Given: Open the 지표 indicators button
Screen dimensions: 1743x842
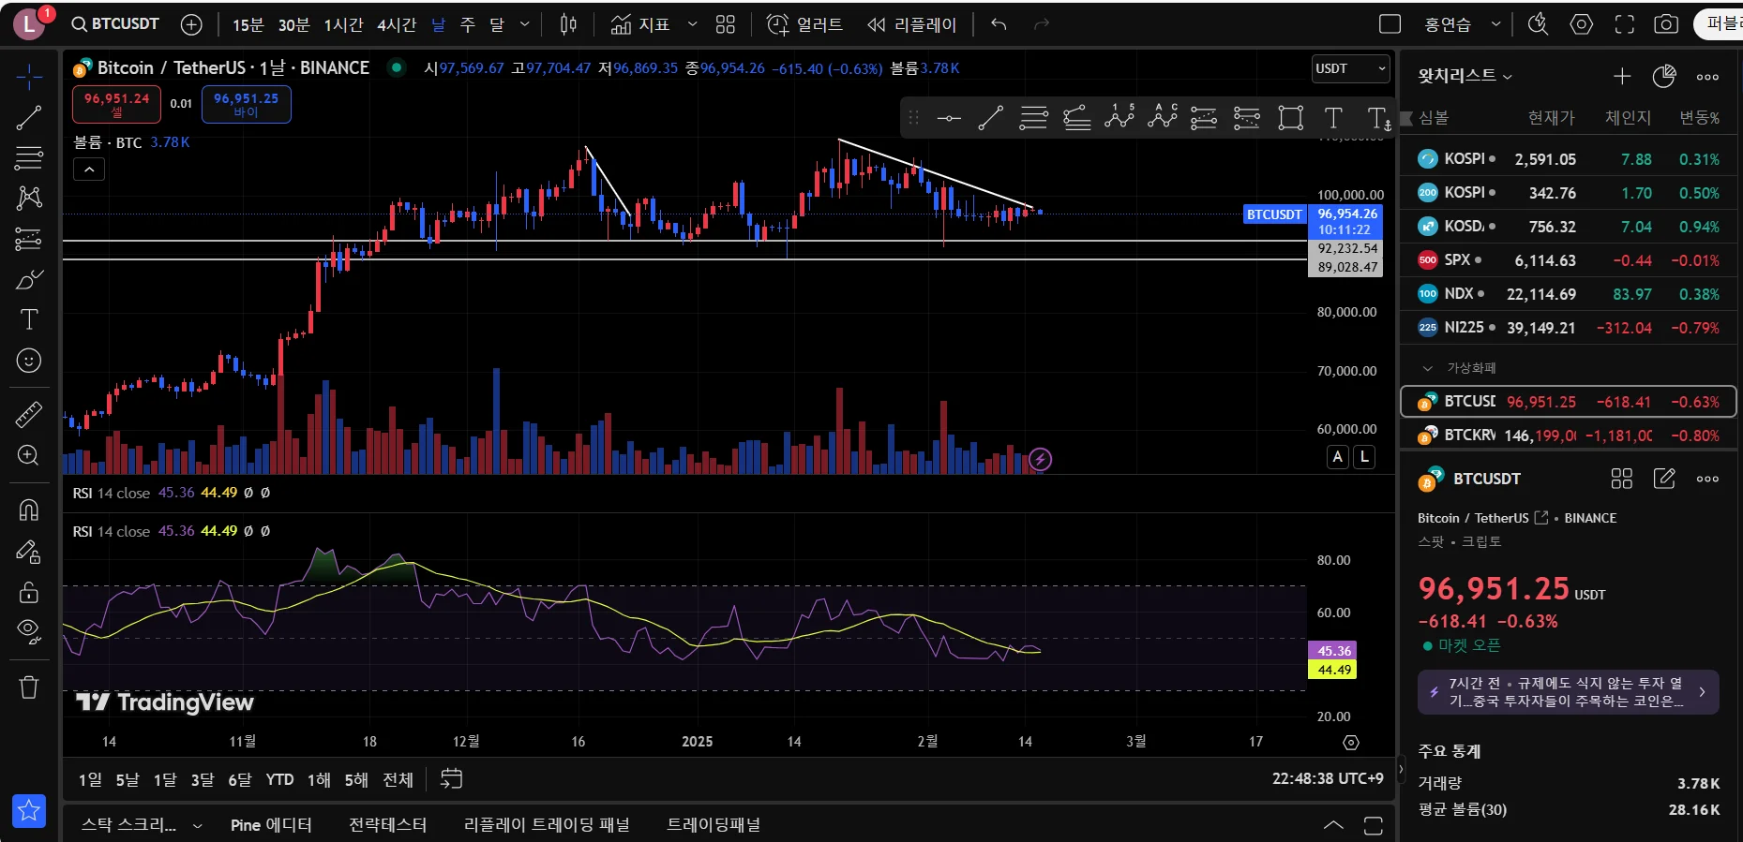Looking at the screenshot, I should [640, 24].
